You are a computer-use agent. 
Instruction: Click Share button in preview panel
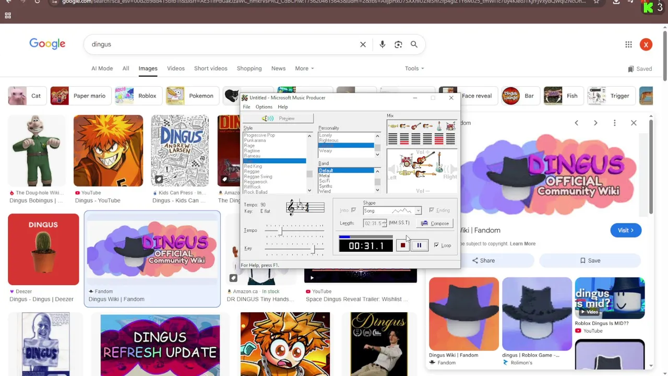(483, 261)
